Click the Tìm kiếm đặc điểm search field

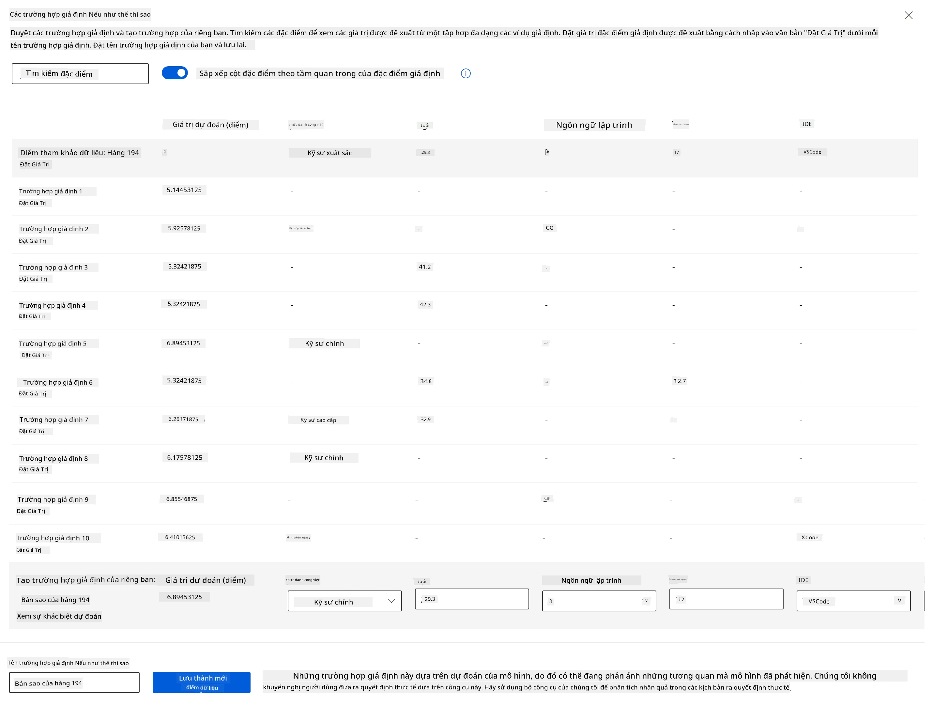tap(80, 74)
